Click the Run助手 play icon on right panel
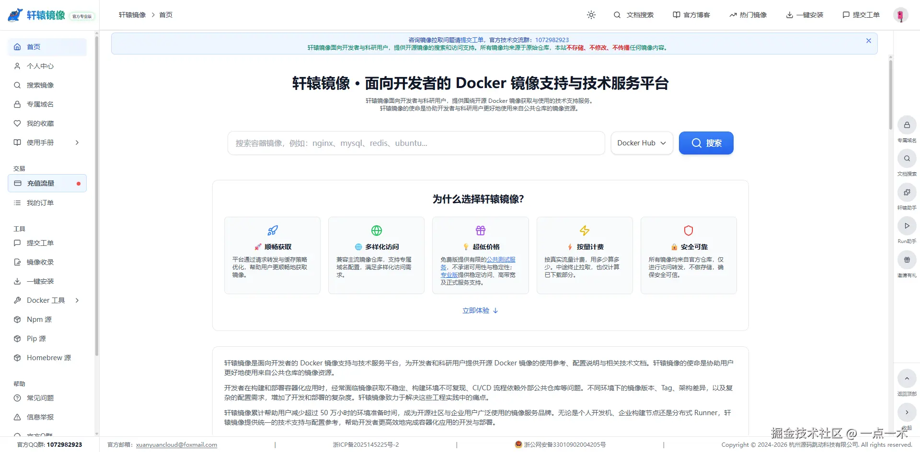This screenshot has height=452, width=920. tap(907, 226)
